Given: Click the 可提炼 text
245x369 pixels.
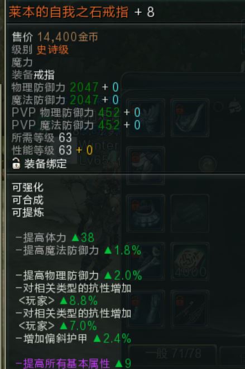Looking at the screenshot, I should coord(28,213).
